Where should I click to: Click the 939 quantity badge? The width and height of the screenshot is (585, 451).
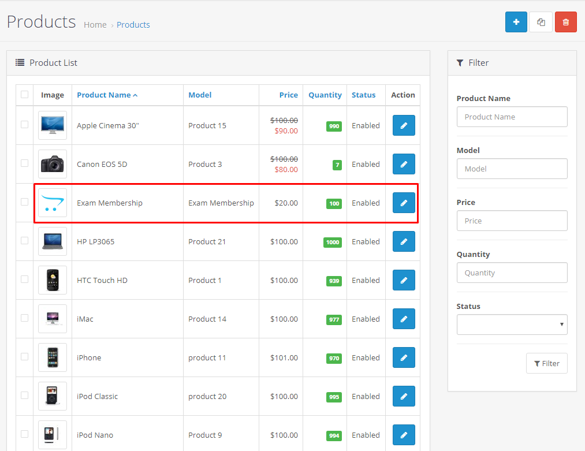coord(334,281)
